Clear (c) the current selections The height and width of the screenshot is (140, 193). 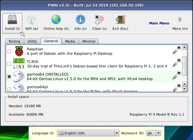click(x=100, y=23)
